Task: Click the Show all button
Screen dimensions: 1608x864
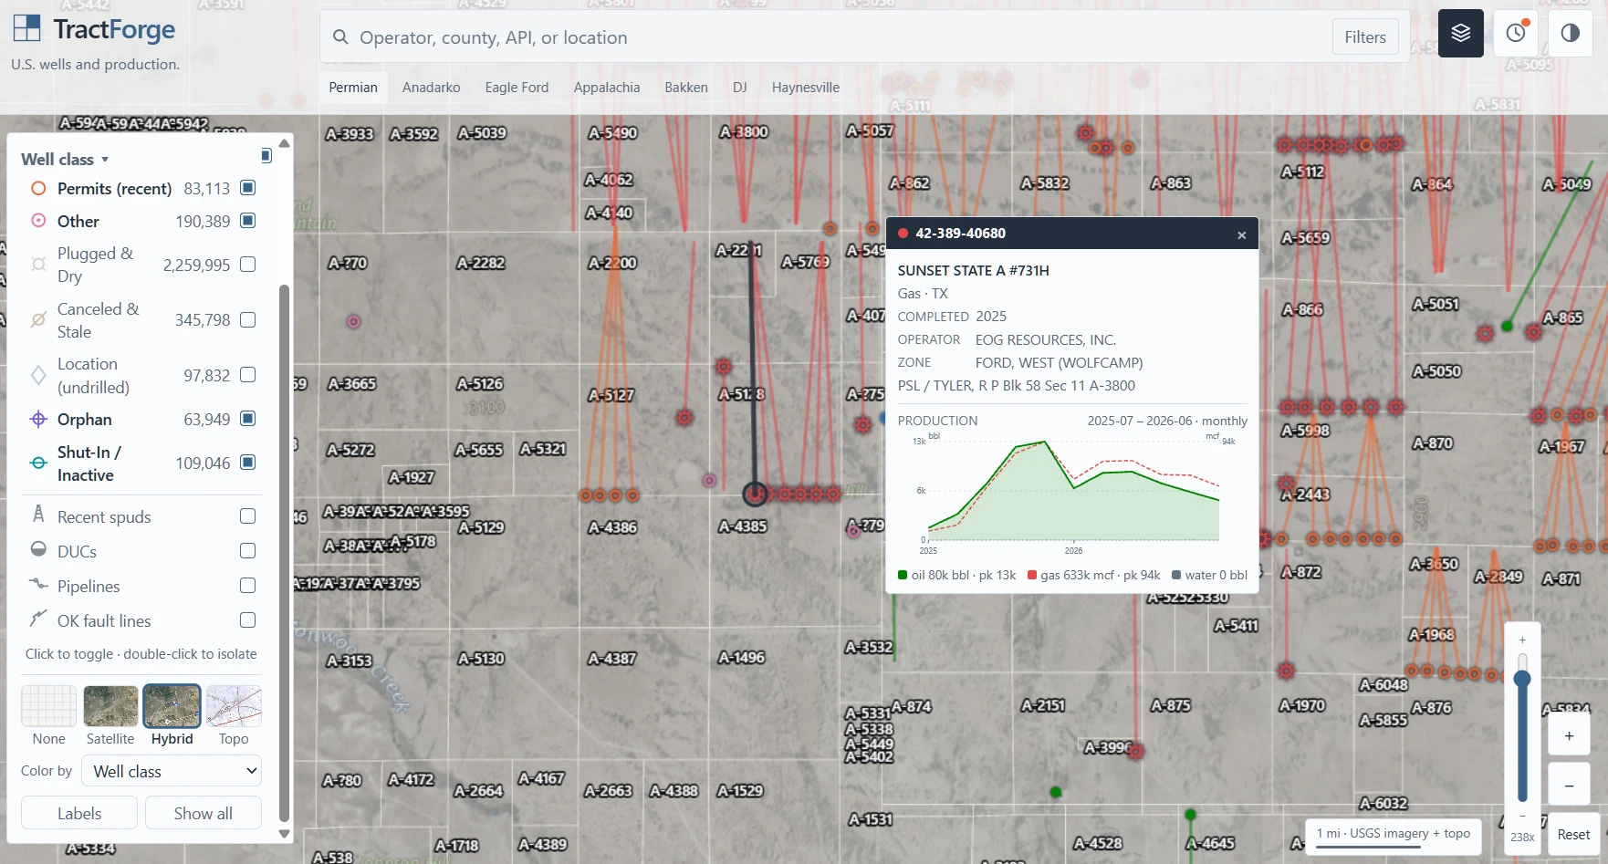Action: point(204,814)
